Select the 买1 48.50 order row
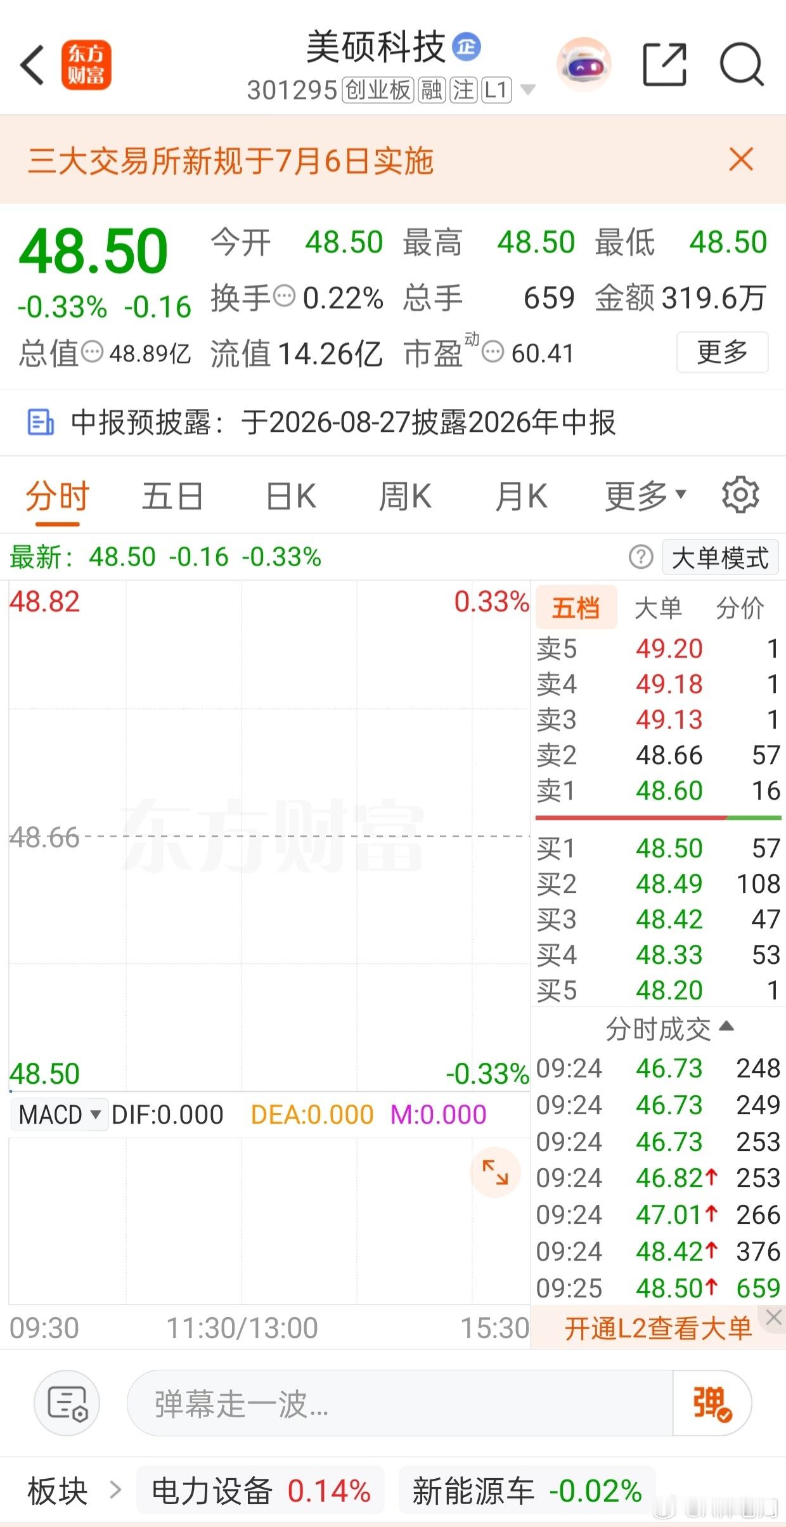Viewport: 786px width, 1527px height. (658, 848)
